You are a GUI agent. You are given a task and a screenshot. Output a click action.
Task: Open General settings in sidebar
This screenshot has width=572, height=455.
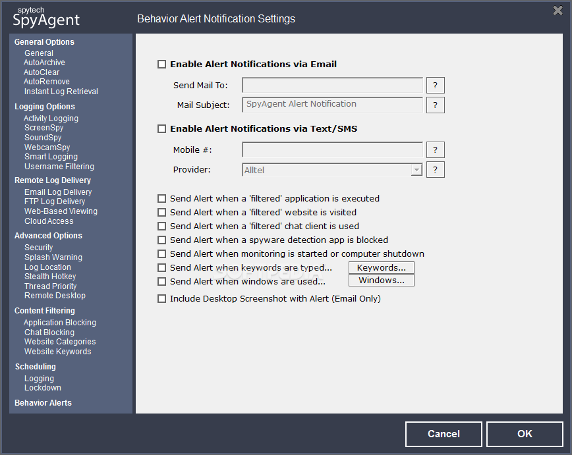[x=39, y=53]
